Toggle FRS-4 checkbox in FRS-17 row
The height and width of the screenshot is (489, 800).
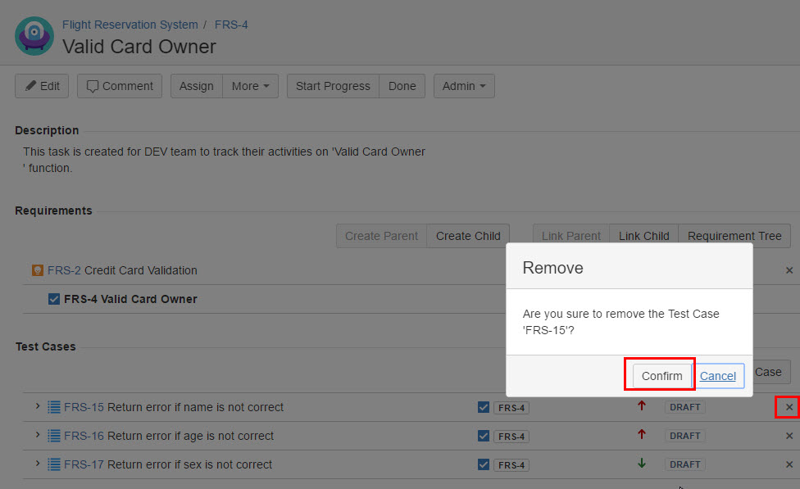(x=484, y=464)
